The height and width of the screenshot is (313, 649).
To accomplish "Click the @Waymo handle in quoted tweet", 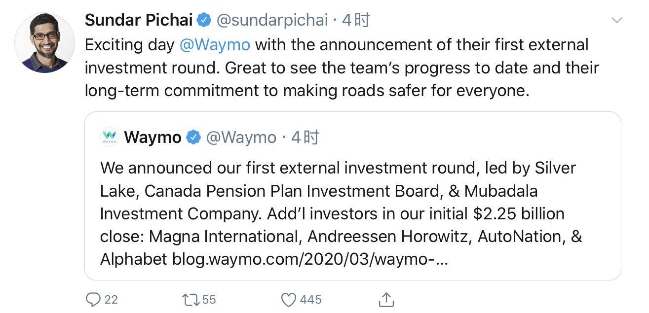I will point(241,138).
